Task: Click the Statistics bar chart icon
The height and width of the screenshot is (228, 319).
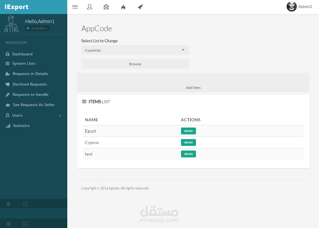Action: click(x=8, y=126)
